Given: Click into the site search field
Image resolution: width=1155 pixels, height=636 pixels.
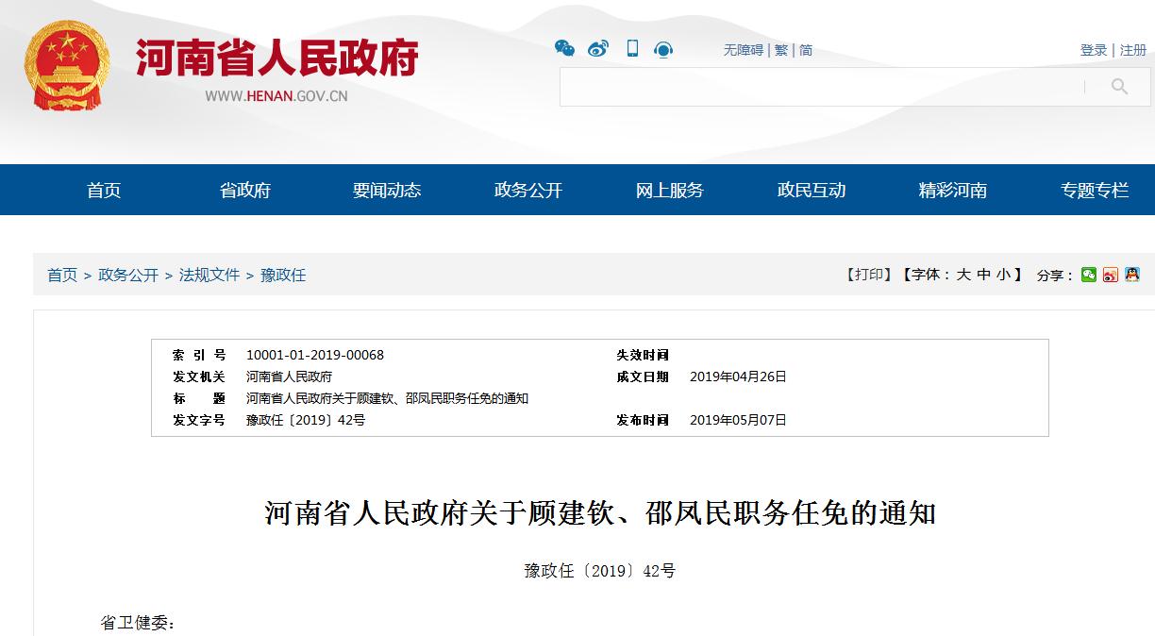Looking at the screenshot, I should coord(821,87).
